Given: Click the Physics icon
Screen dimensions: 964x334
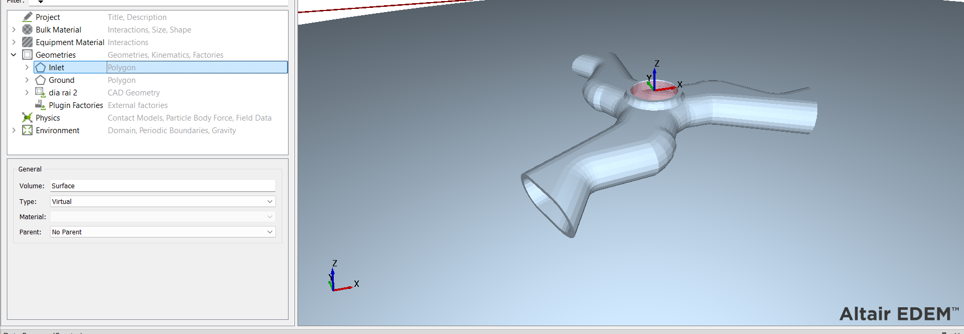Looking at the screenshot, I should click(27, 117).
